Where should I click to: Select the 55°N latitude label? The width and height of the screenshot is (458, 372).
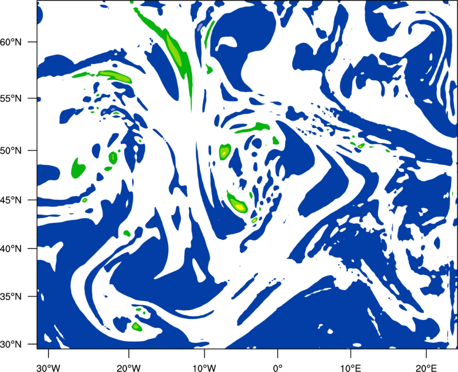click(x=11, y=98)
